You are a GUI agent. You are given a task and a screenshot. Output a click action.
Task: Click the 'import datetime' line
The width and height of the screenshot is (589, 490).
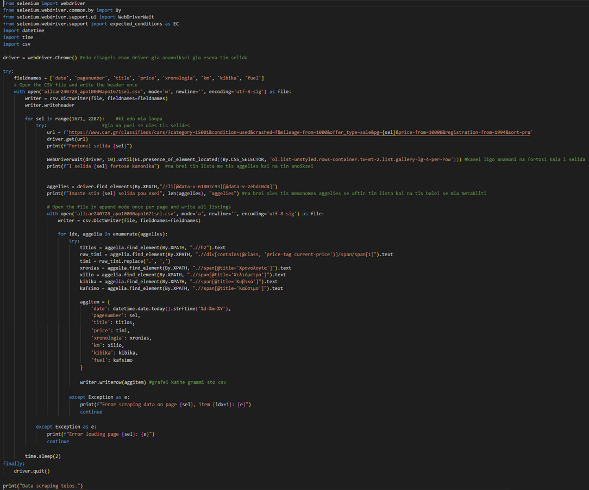pos(24,30)
